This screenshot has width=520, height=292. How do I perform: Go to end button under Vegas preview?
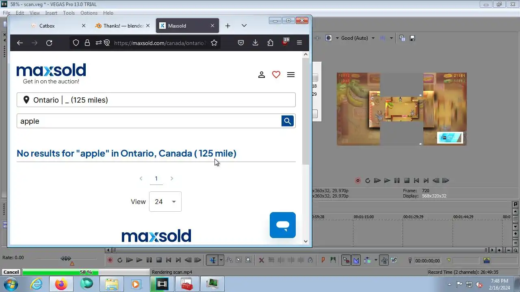[x=426, y=181]
